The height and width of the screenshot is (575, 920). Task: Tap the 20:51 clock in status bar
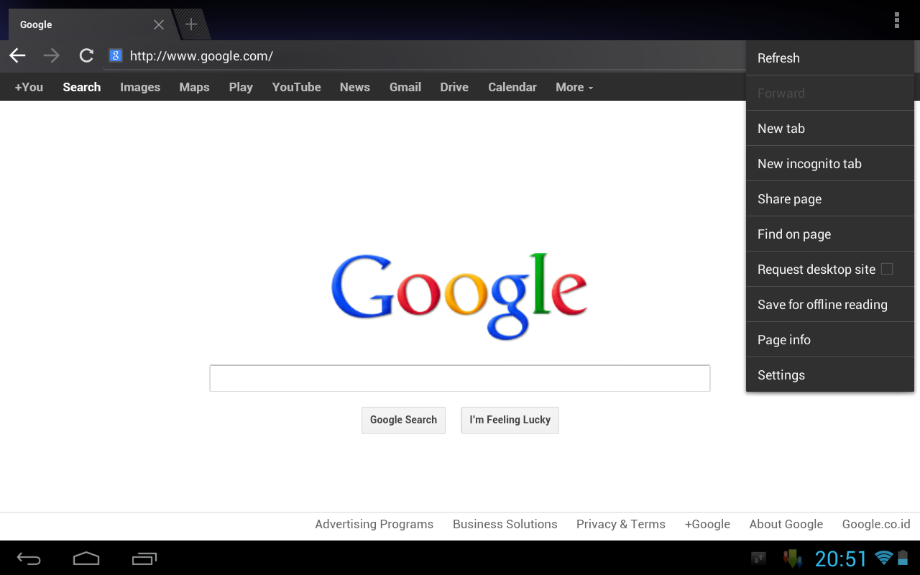(841, 558)
